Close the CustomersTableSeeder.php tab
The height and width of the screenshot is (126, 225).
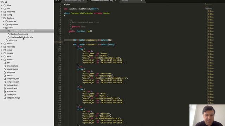click(x=116, y=1)
